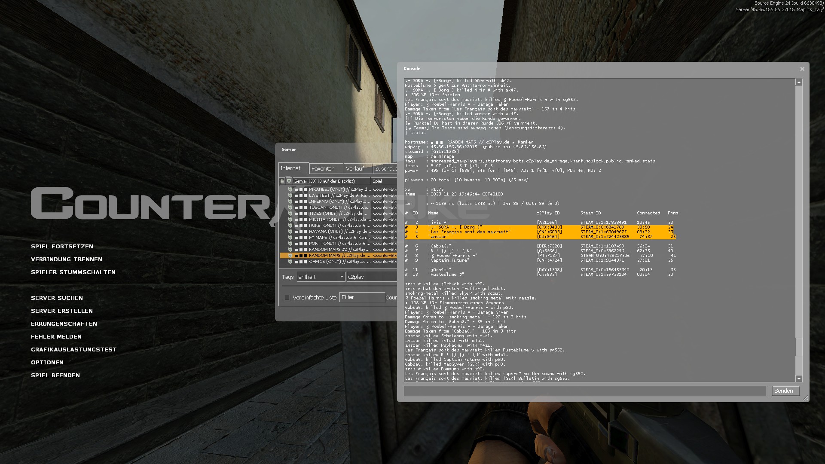Click VAC shield icon on OFFICE server row

pos(290,262)
